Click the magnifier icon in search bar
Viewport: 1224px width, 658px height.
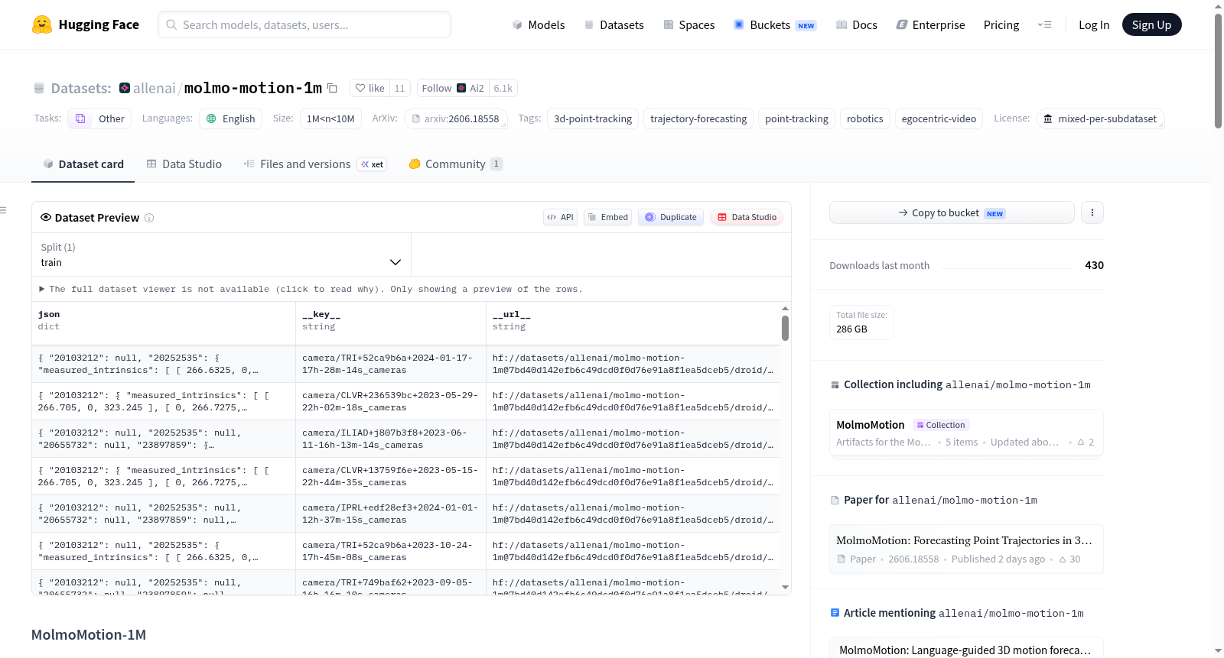tap(171, 24)
